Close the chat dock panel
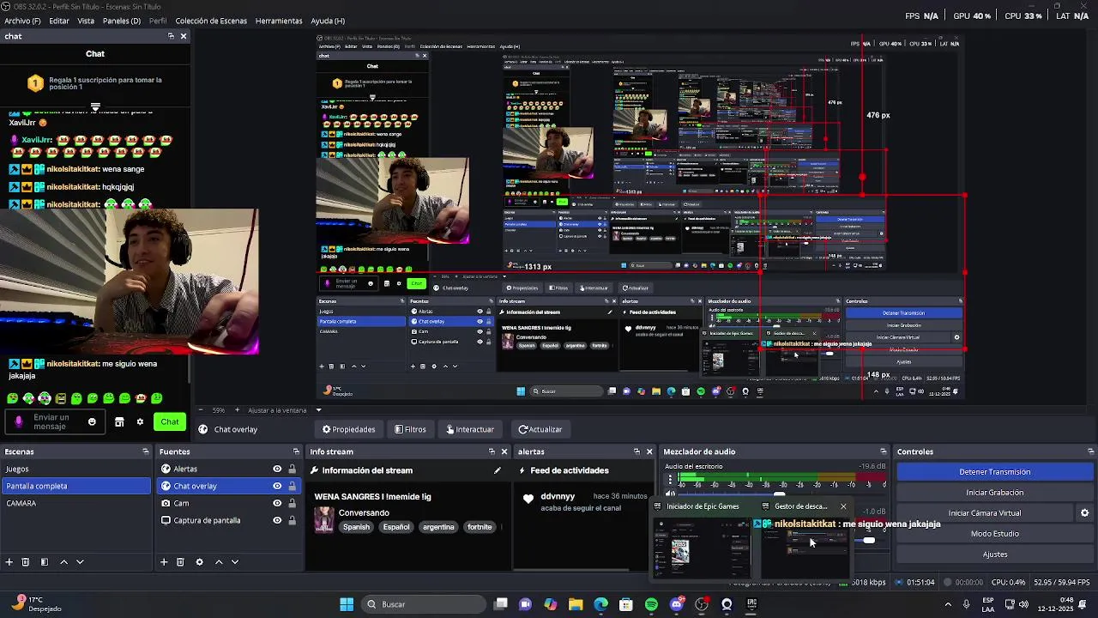The image size is (1098, 618). coord(183,36)
